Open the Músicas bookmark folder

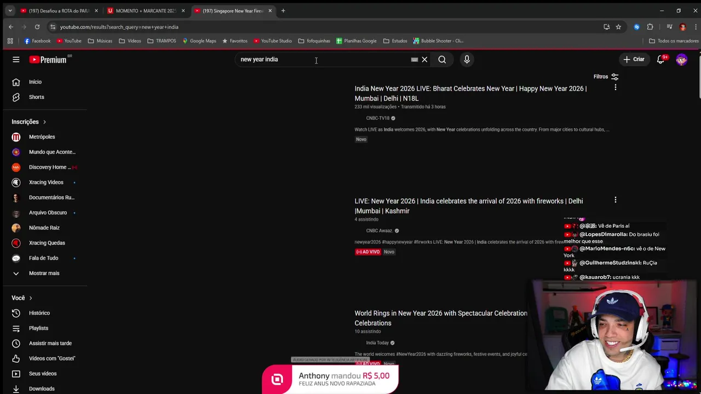pos(100,41)
